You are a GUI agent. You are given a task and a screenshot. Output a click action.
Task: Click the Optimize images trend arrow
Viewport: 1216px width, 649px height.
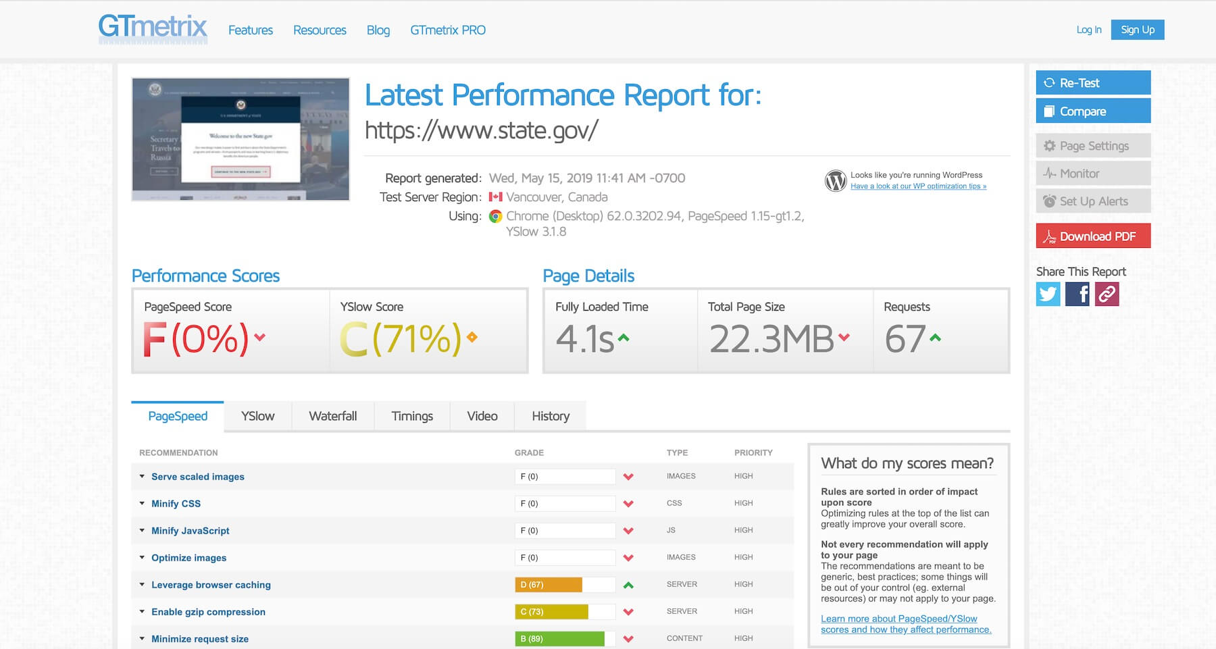tap(628, 558)
